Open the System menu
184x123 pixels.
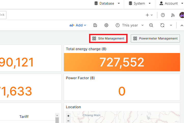pyautogui.click(x=139, y=3)
